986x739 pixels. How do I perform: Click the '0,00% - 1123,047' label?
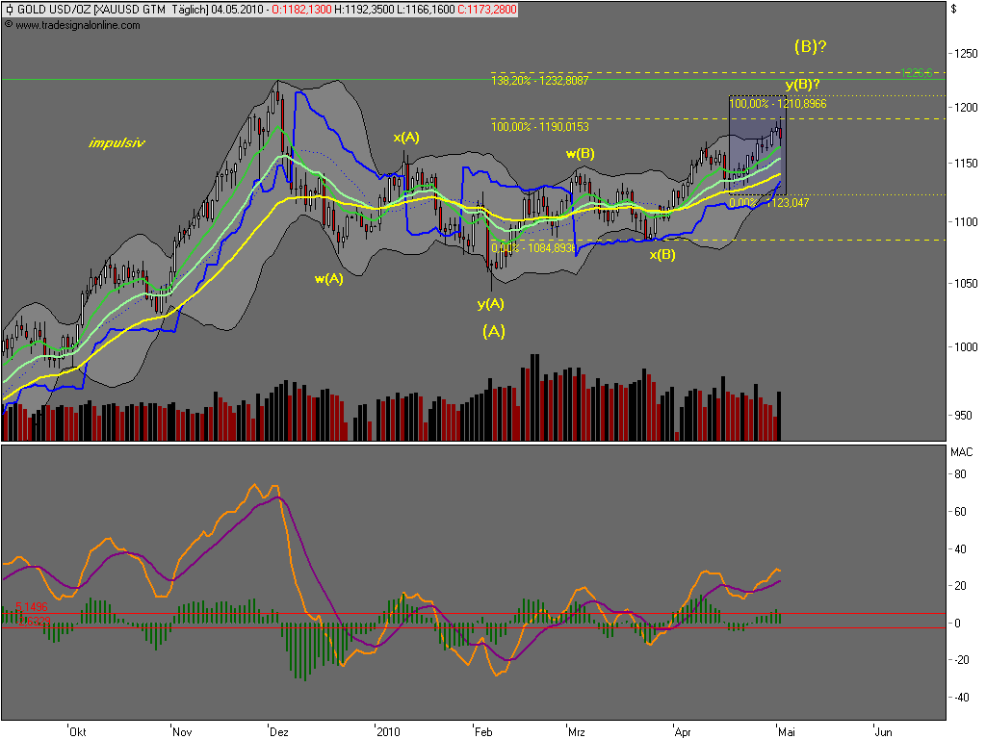pyautogui.click(x=769, y=203)
